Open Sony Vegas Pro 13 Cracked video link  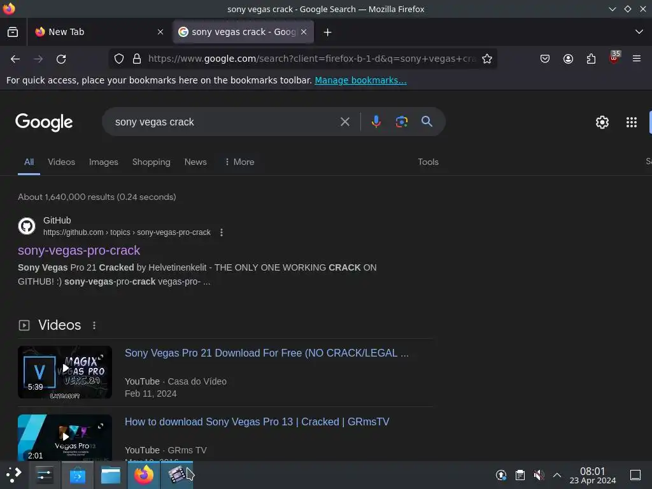(257, 422)
